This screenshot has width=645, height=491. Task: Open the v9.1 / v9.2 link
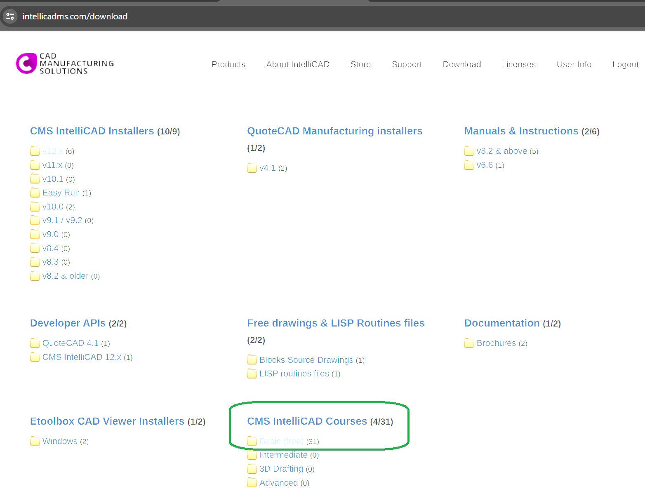click(62, 221)
